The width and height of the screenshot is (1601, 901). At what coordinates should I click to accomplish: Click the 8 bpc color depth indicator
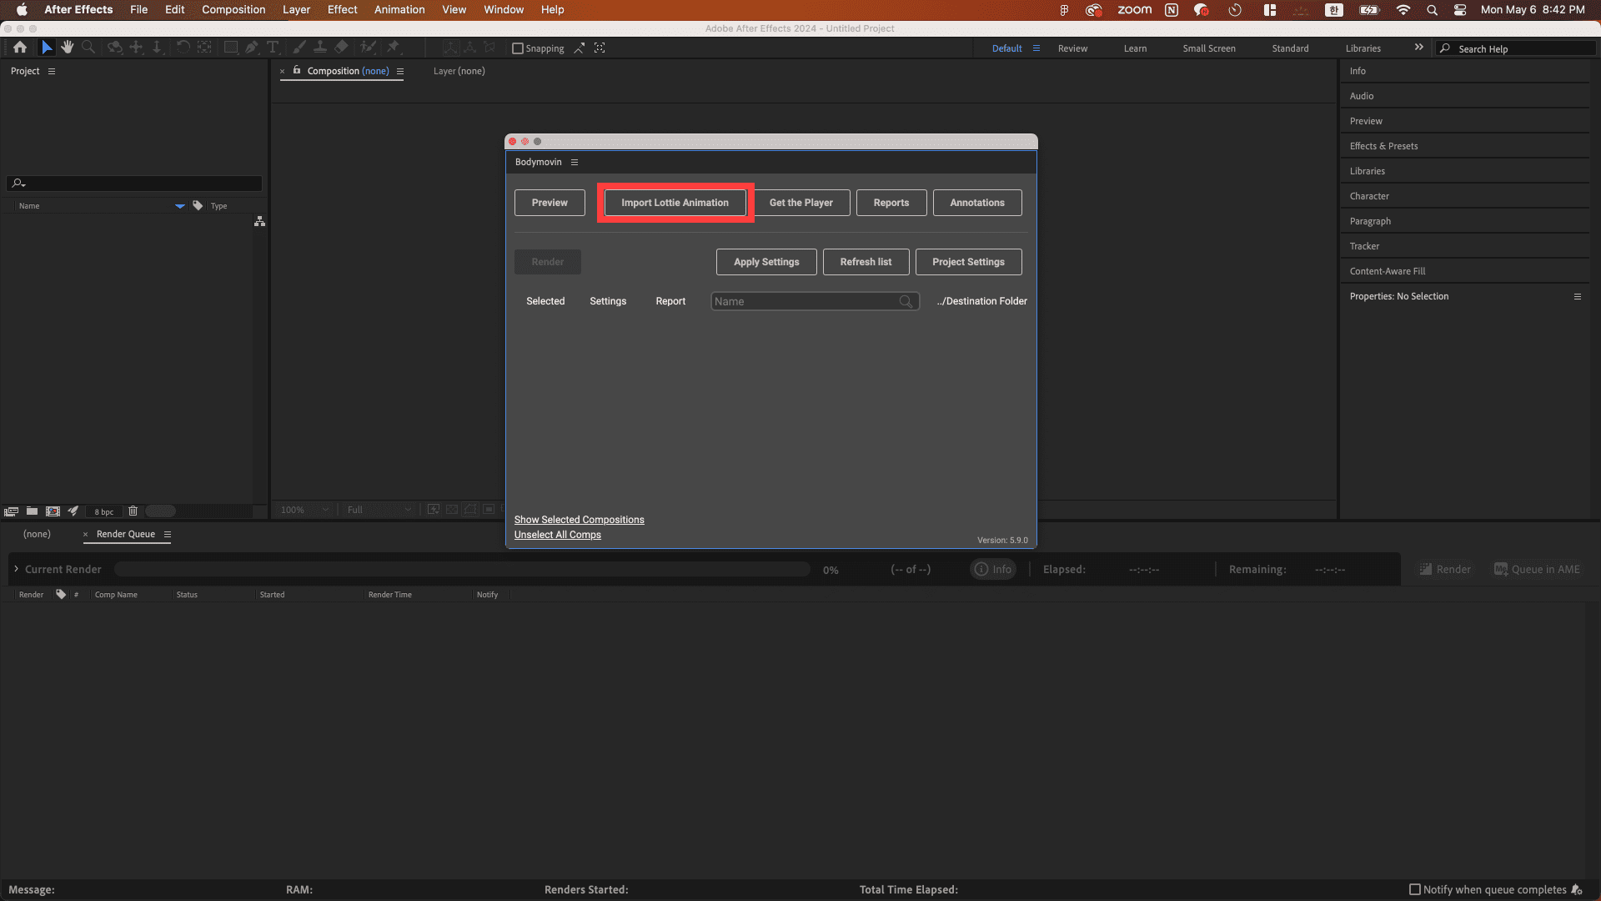(103, 511)
